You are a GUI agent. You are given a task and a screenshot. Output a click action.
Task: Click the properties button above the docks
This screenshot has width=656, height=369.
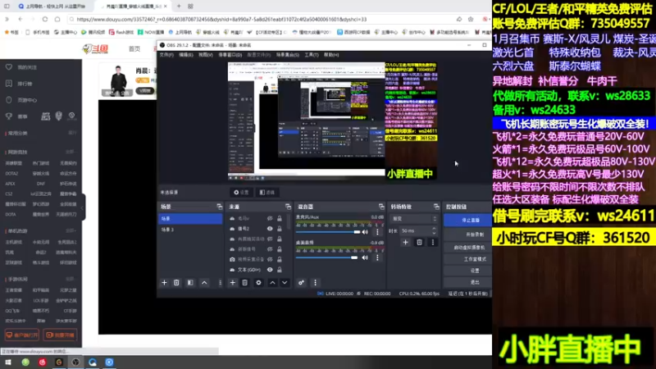241,193
